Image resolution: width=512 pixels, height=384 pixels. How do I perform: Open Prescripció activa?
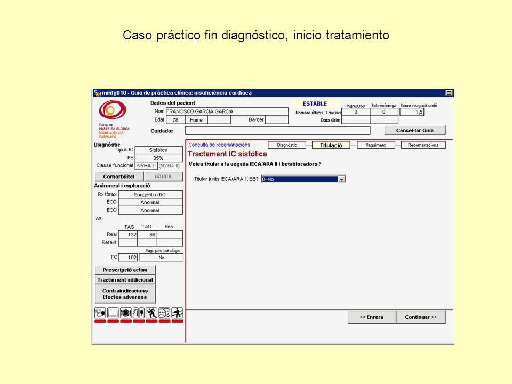pos(125,270)
